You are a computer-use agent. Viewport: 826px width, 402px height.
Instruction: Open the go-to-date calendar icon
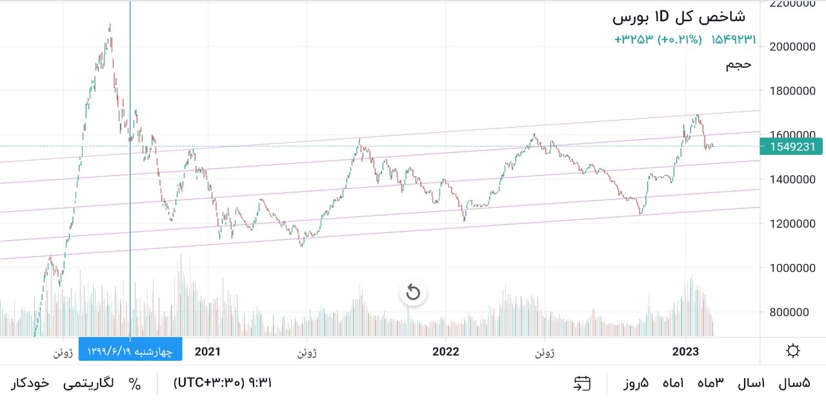(x=582, y=383)
